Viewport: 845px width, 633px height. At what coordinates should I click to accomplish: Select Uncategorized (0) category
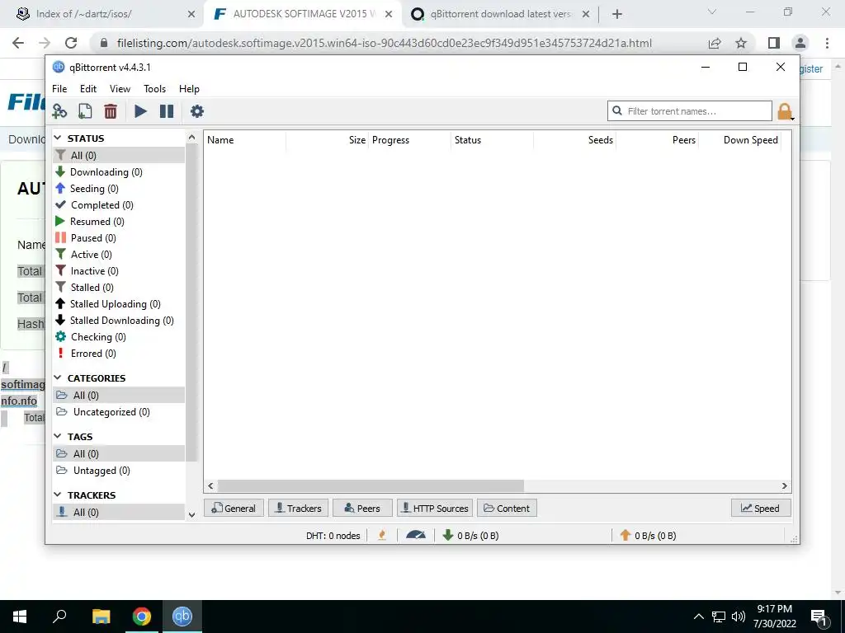119,412
